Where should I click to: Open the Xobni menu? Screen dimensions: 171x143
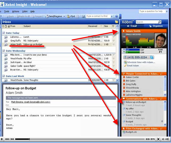point(25,11)
